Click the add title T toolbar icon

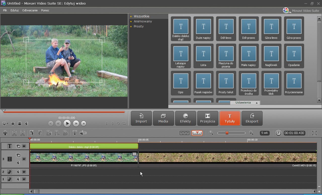coord(75,133)
